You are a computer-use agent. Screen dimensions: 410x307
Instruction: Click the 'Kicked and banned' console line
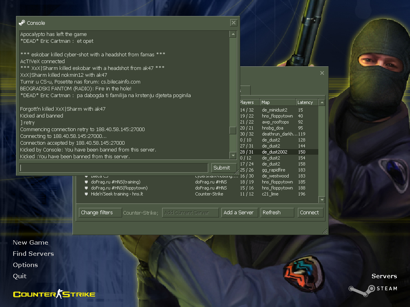coord(42,116)
